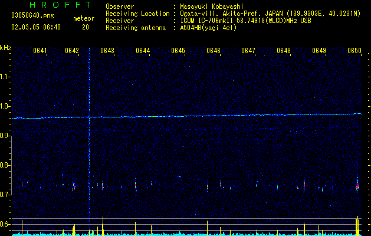This screenshot has width=371, height=236.
Task: Click the 0644 time axis marker
Action: 143,51
